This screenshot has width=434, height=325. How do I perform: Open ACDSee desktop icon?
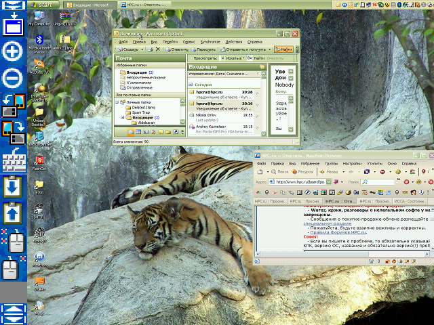point(39,66)
